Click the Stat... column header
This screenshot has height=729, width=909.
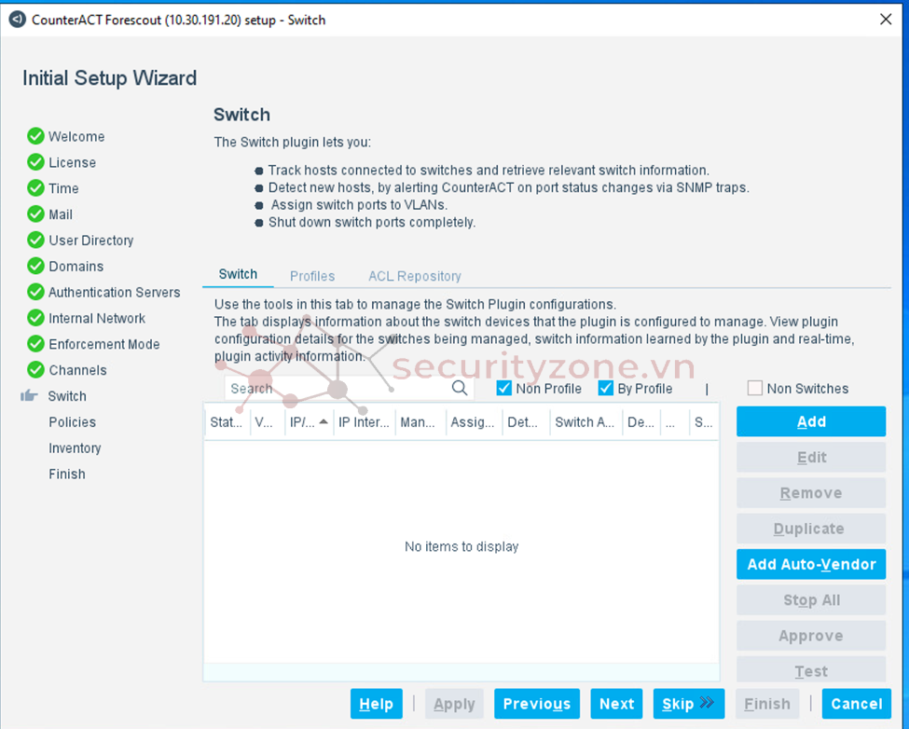(227, 422)
